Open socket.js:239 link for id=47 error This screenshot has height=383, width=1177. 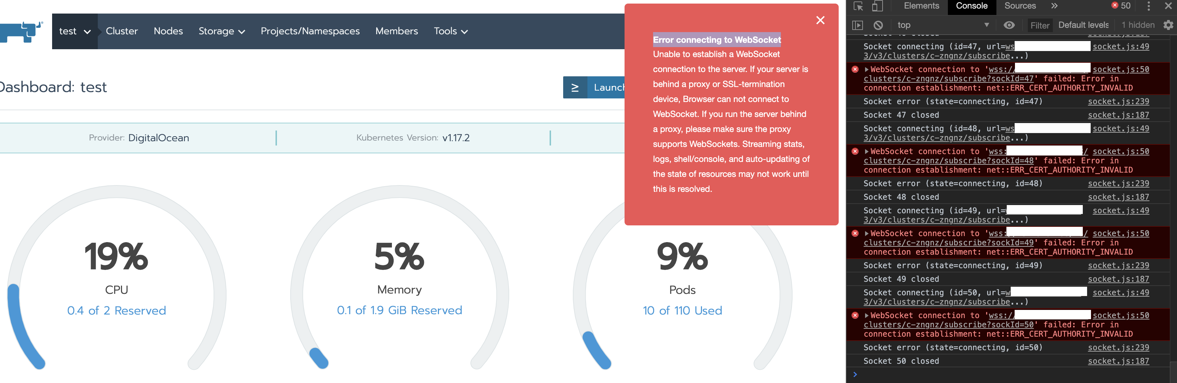tap(1118, 101)
